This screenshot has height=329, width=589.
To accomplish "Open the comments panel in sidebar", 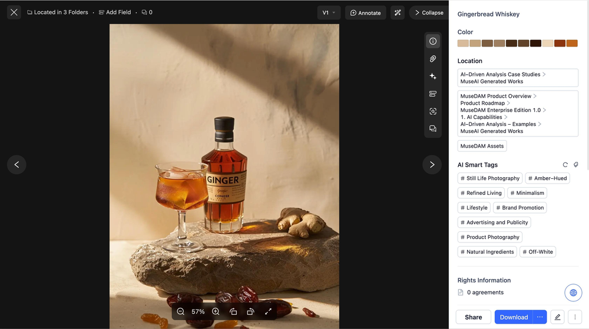I will 433,129.
